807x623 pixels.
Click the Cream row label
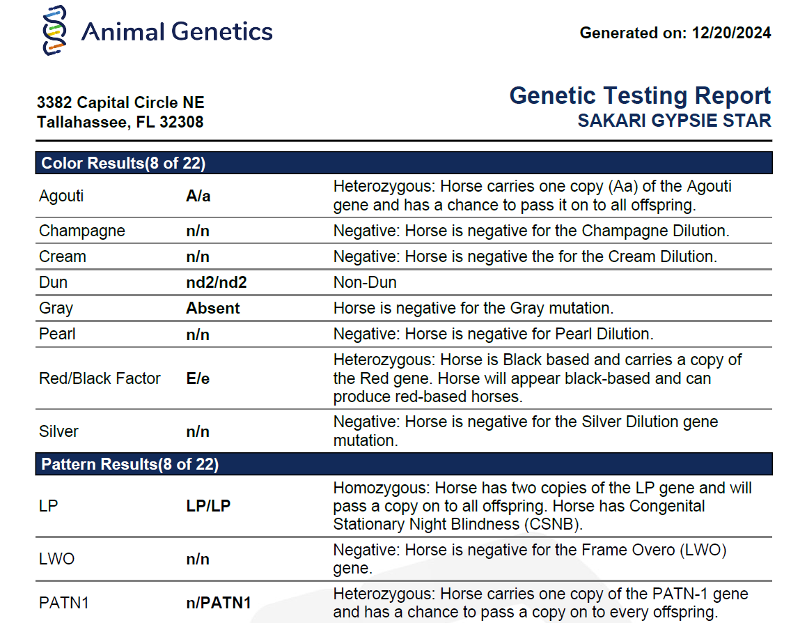(63, 256)
